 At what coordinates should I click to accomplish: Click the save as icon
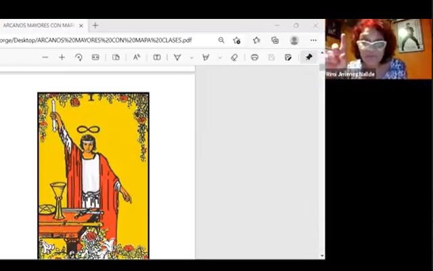pos(288,57)
